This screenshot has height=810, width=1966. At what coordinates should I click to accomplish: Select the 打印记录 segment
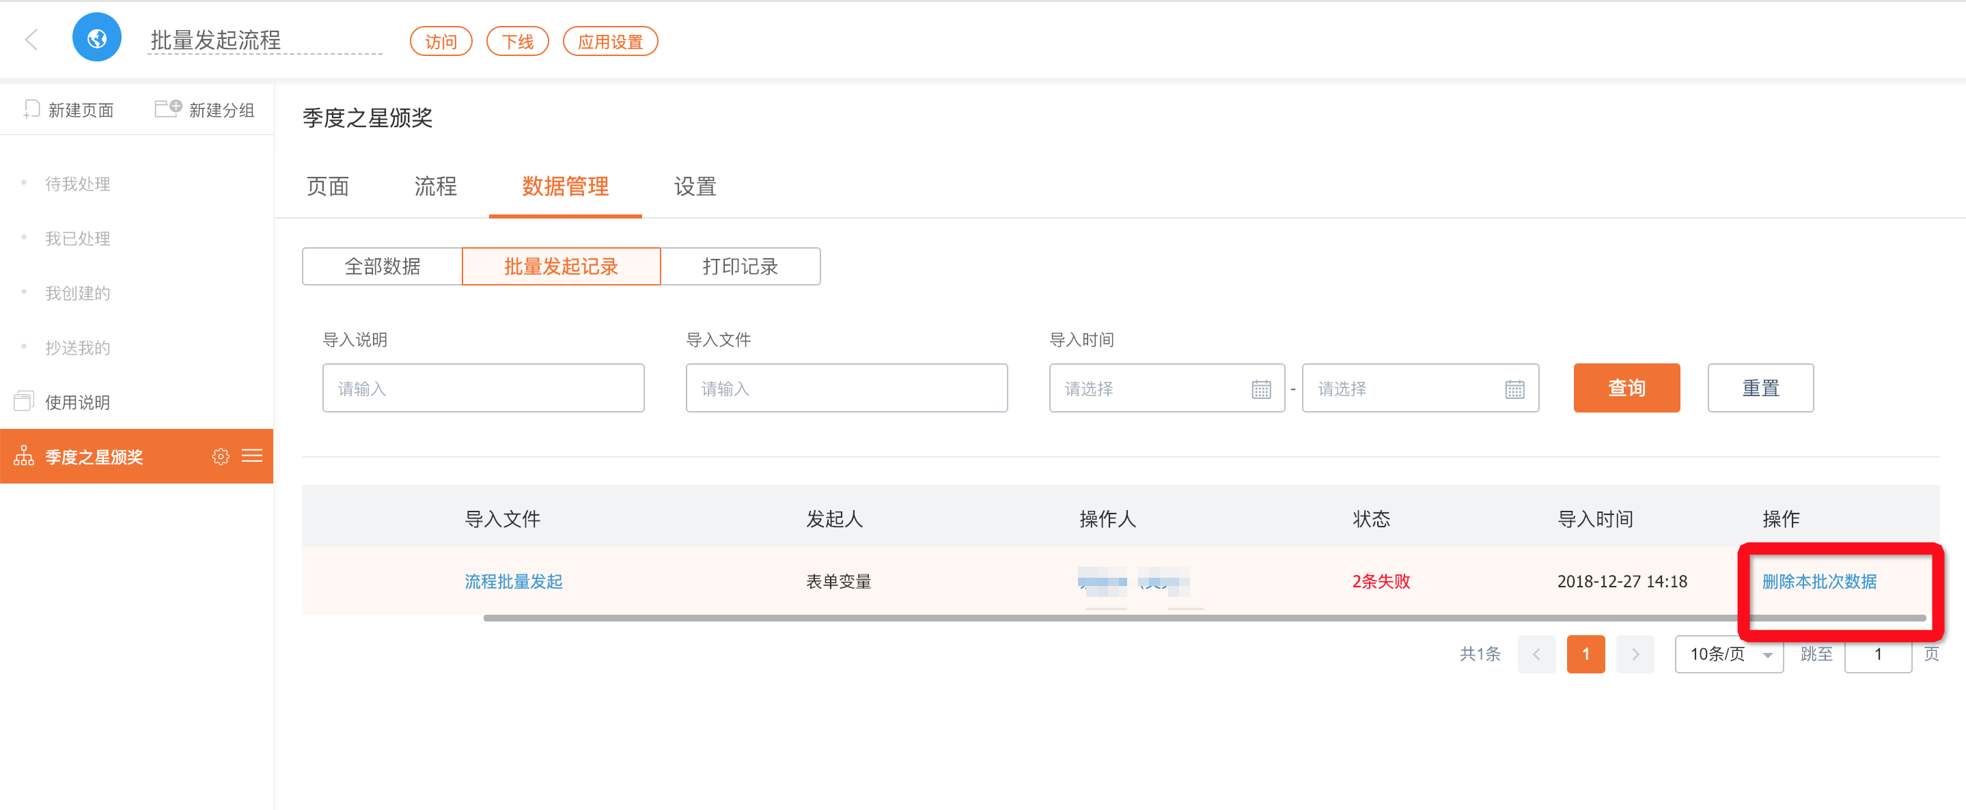click(x=740, y=266)
